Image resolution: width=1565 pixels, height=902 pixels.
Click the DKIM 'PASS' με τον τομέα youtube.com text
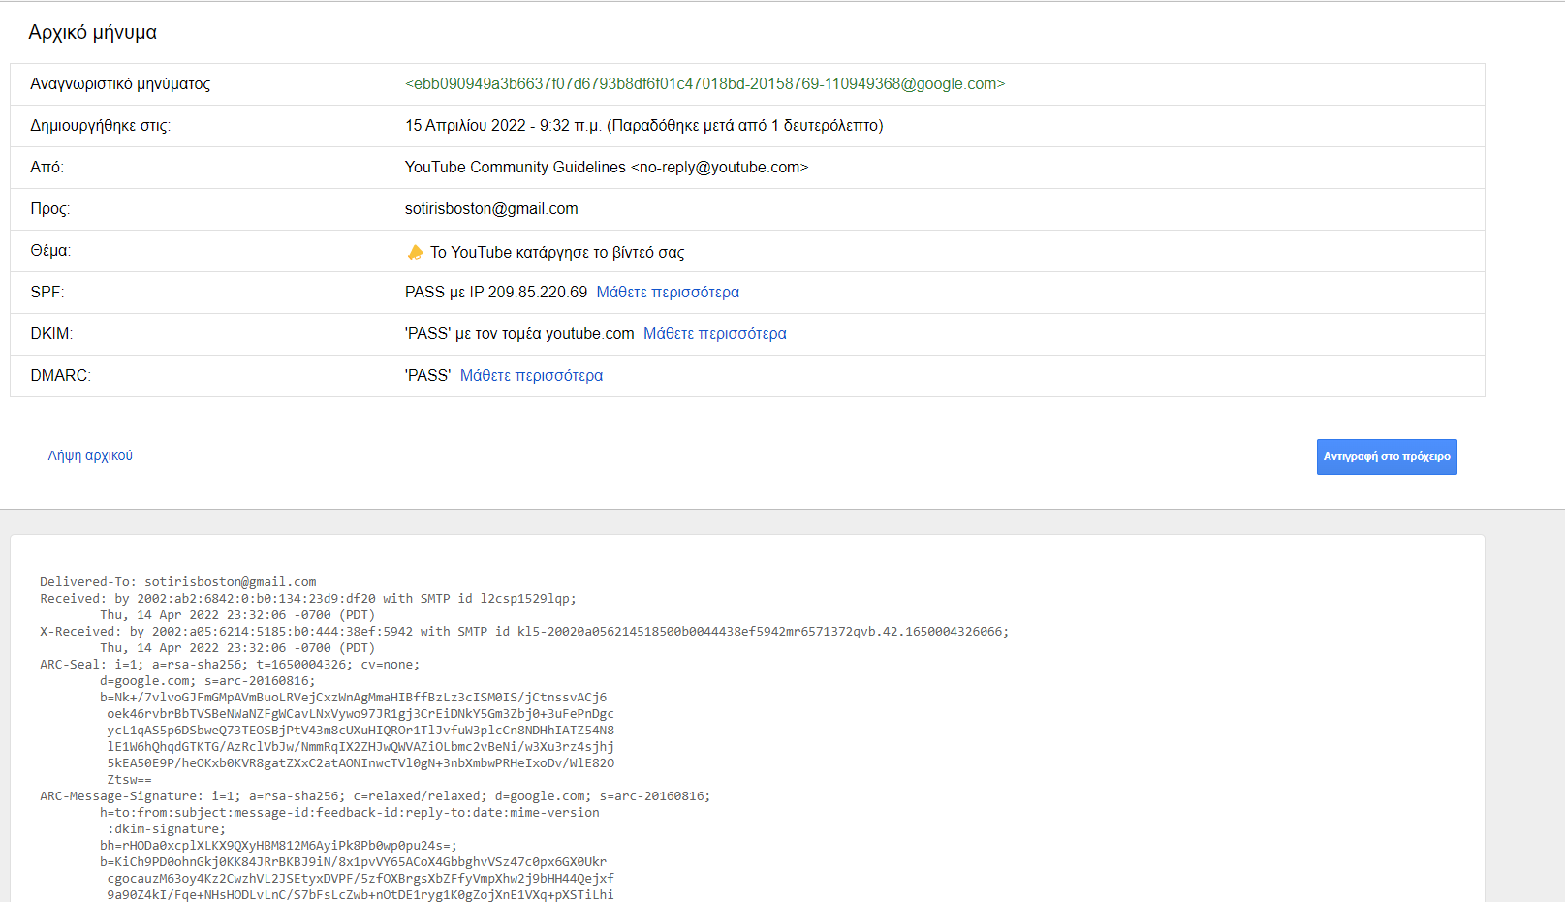[519, 333]
